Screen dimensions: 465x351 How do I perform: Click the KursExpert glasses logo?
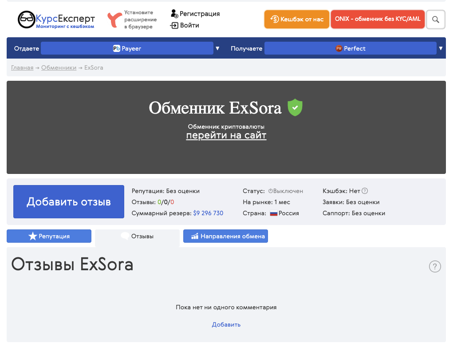(26, 19)
